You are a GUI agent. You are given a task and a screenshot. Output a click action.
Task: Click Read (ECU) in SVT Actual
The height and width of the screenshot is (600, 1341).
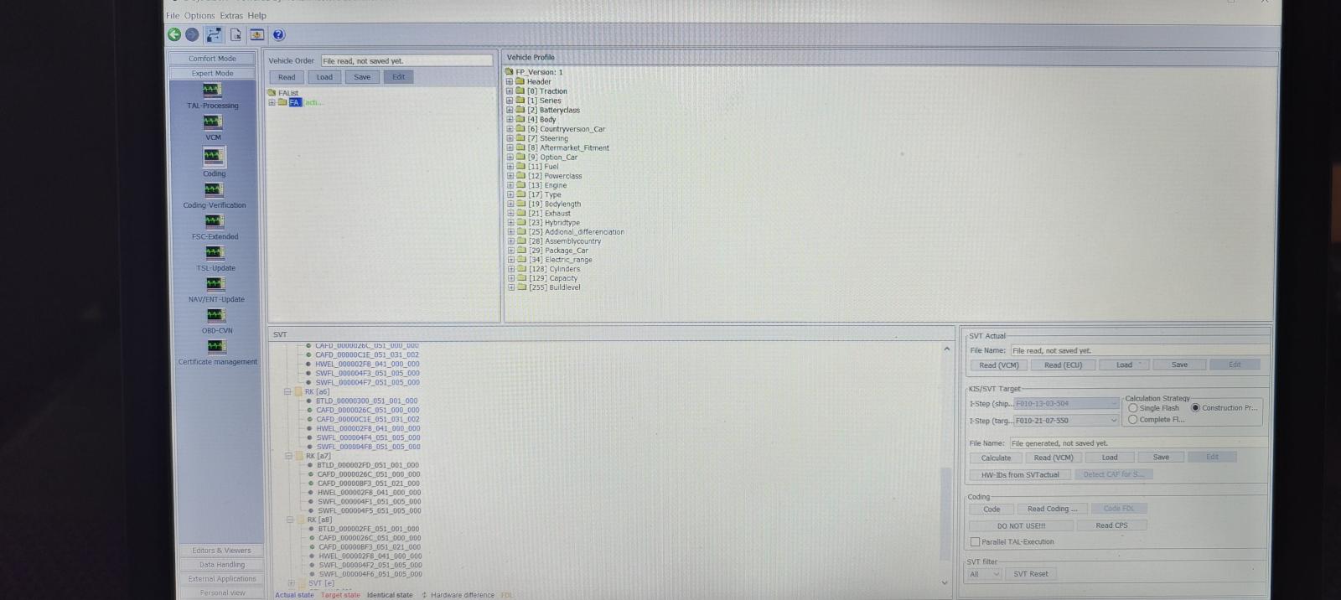1063,365
